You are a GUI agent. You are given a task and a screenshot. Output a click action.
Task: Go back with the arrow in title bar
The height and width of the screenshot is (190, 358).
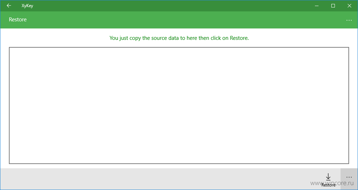click(9, 6)
